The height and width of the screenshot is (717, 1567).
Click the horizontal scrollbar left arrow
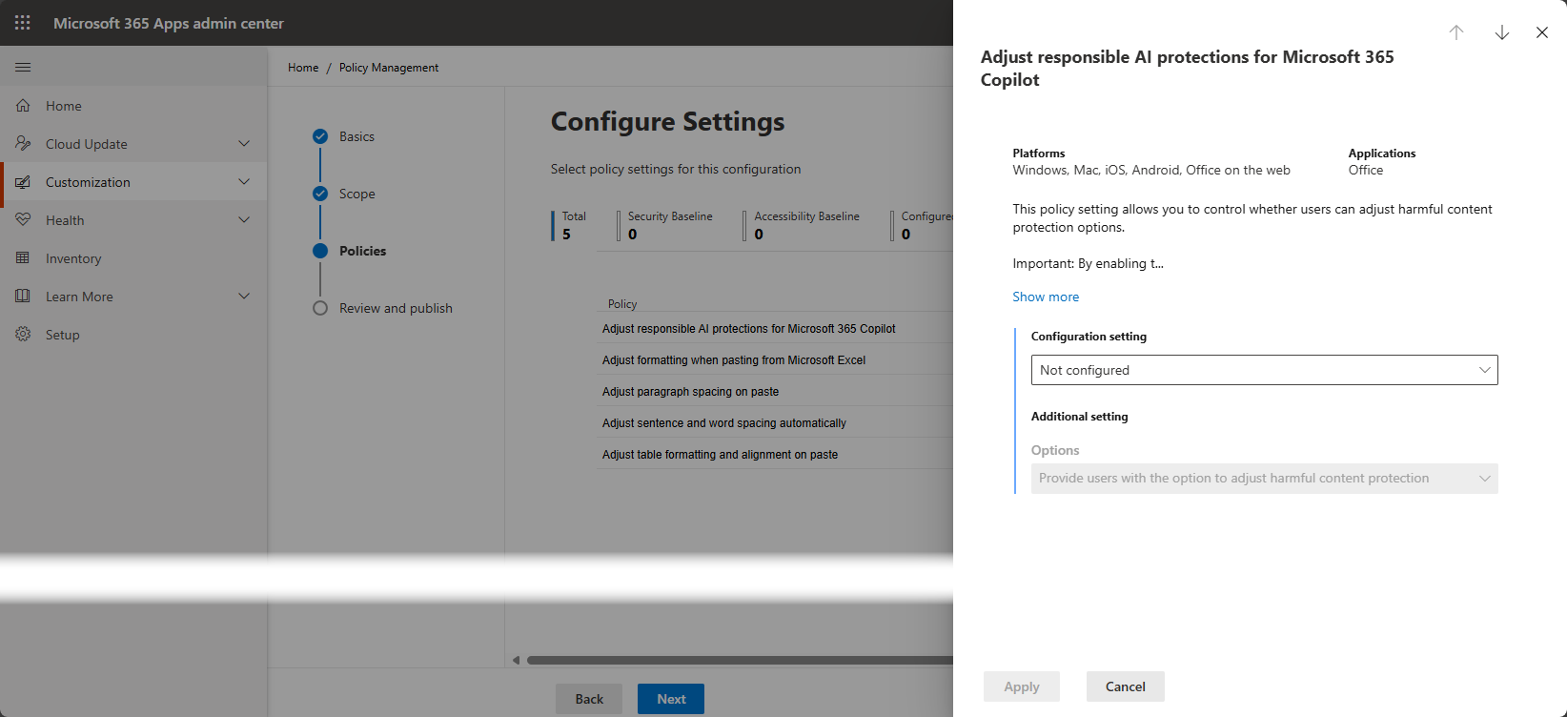point(517,660)
